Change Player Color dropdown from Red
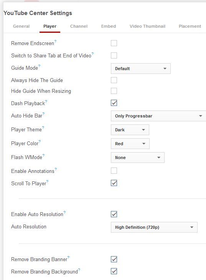The image size is (206, 280). 130,144
